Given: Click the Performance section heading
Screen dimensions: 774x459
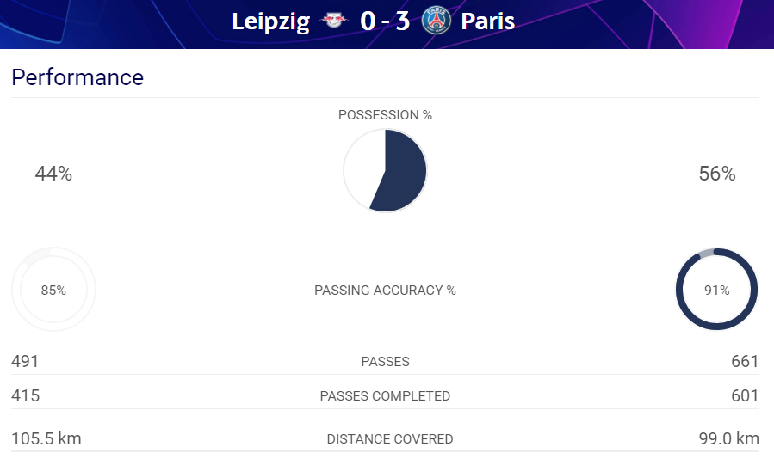Looking at the screenshot, I should 77,77.
